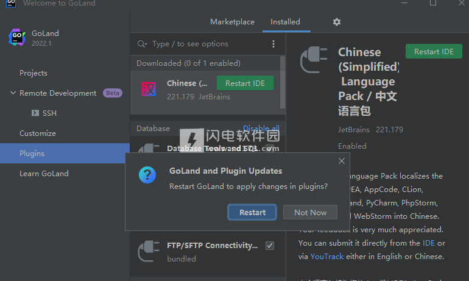Viewport: 469px width, 281px height.
Task: Click the search magnifier icon
Action: (x=142, y=44)
